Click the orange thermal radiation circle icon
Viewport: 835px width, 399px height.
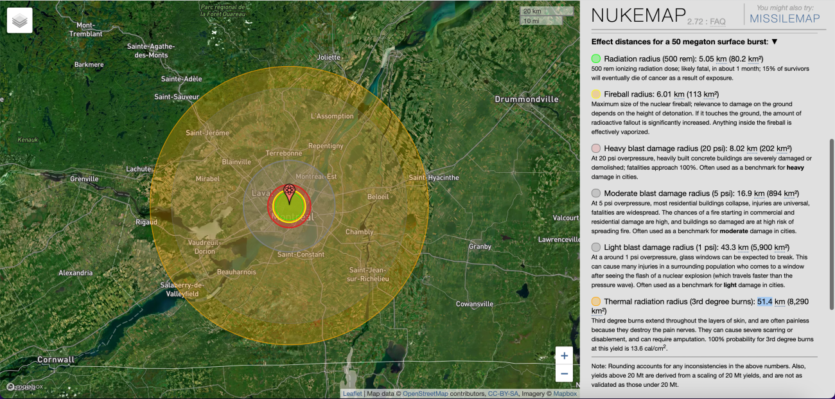pyautogui.click(x=596, y=301)
